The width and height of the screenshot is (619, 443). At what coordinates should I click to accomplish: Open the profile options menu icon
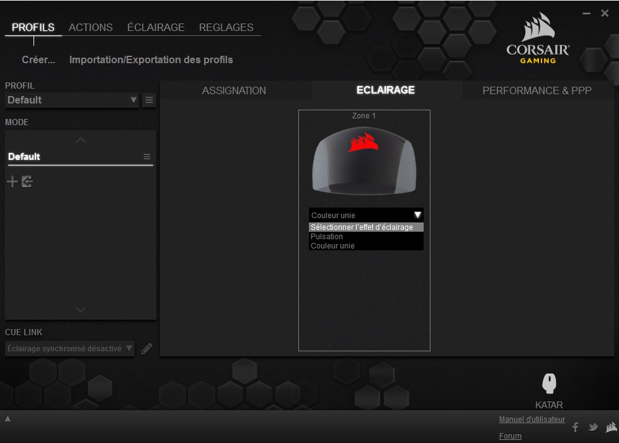point(149,100)
